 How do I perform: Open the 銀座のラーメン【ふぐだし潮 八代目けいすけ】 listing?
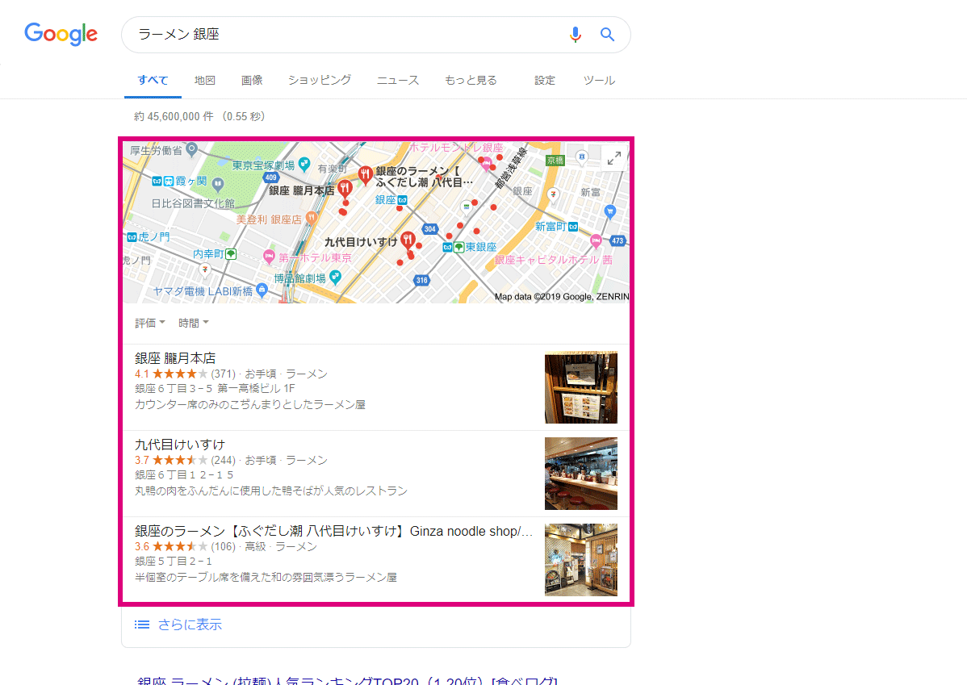[333, 531]
